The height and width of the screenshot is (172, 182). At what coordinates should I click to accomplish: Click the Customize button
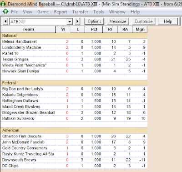click(144, 21)
